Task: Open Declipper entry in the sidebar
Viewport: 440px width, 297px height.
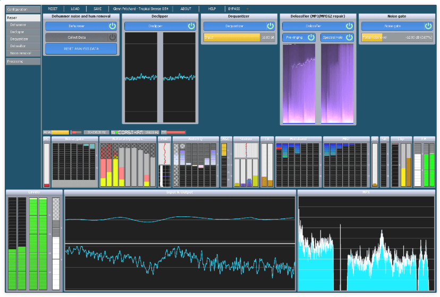Action: [23, 32]
